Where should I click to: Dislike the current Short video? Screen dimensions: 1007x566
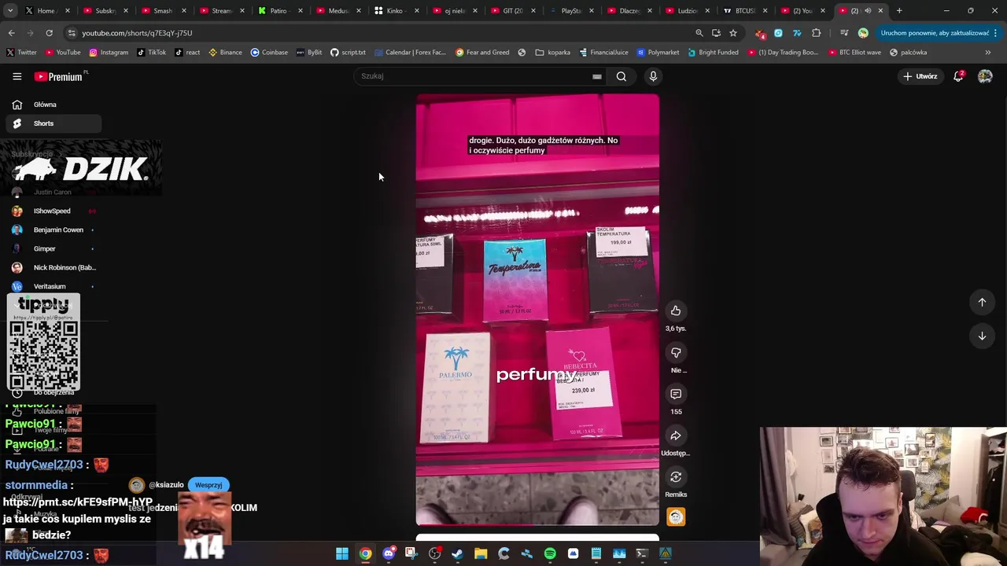pyautogui.click(x=676, y=352)
